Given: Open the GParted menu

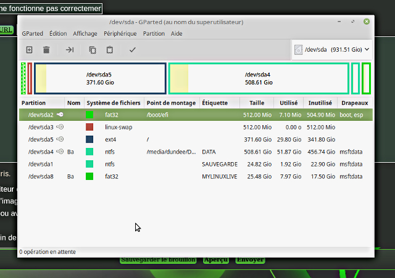Looking at the screenshot, I should click(32, 34).
